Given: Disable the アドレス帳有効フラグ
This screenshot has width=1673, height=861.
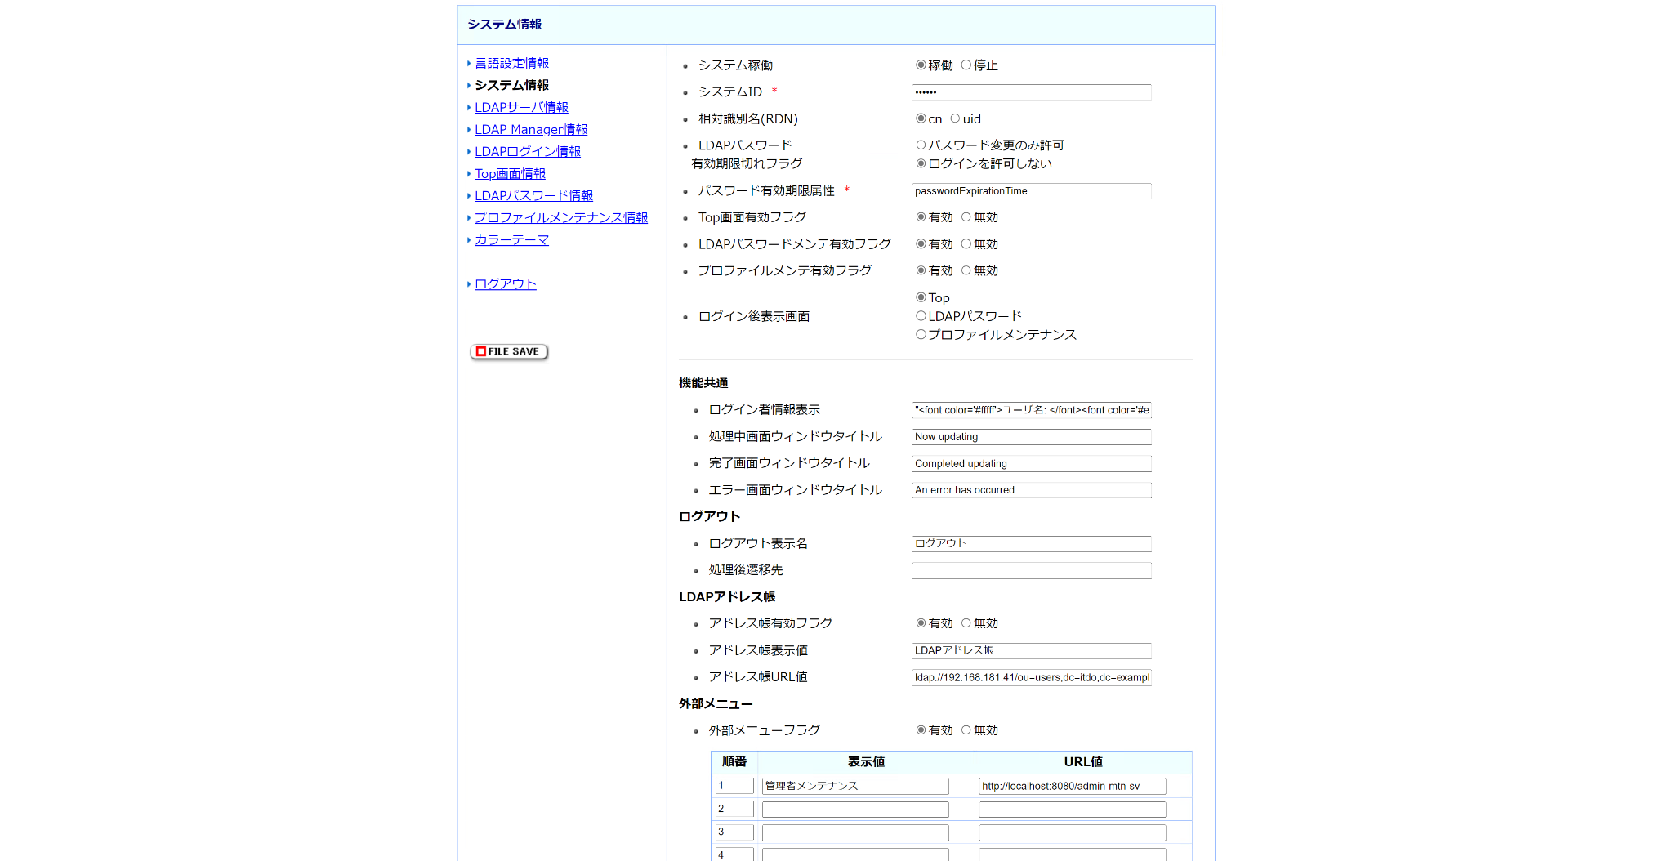Looking at the screenshot, I should tap(966, 622).
